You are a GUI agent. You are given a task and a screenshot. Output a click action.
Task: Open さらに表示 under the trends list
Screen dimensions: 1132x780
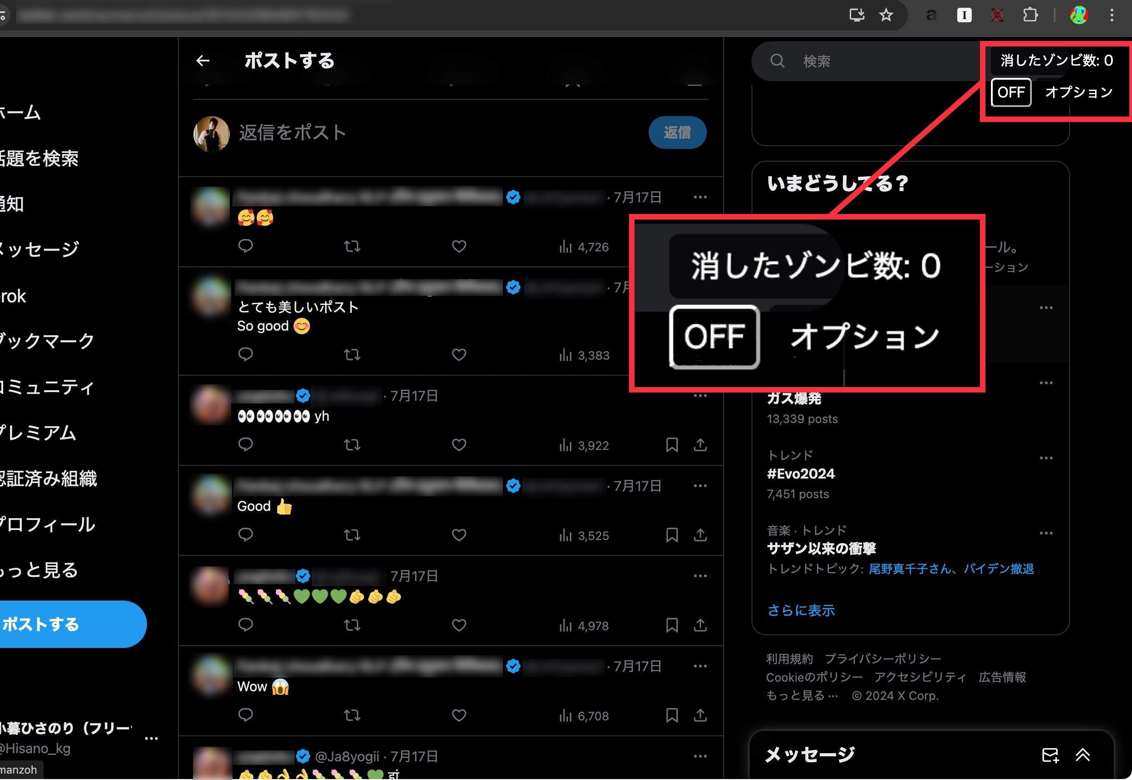(x=801, y=610)
